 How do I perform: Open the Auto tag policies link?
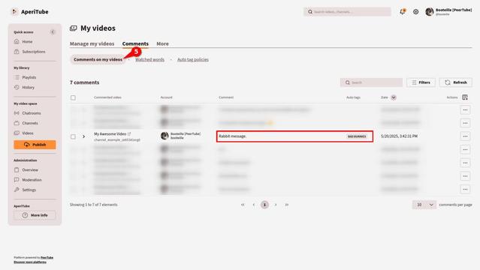[193, 60]
